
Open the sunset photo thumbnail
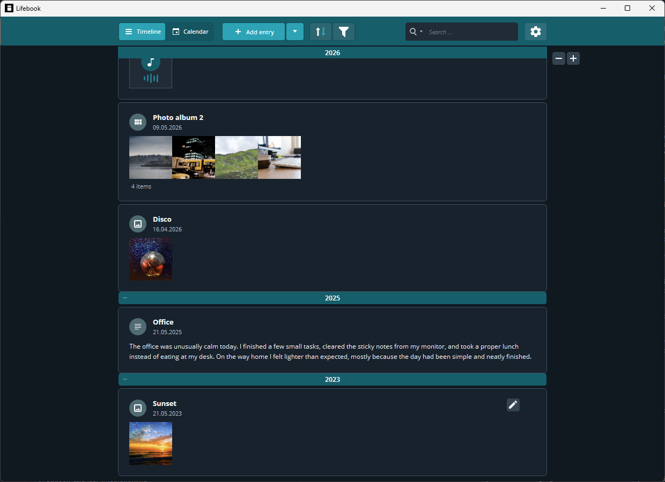(151, 443)
